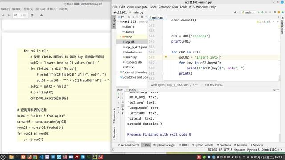Open Project view selector dropdown

pyautogui.click(x=122, y=17)
